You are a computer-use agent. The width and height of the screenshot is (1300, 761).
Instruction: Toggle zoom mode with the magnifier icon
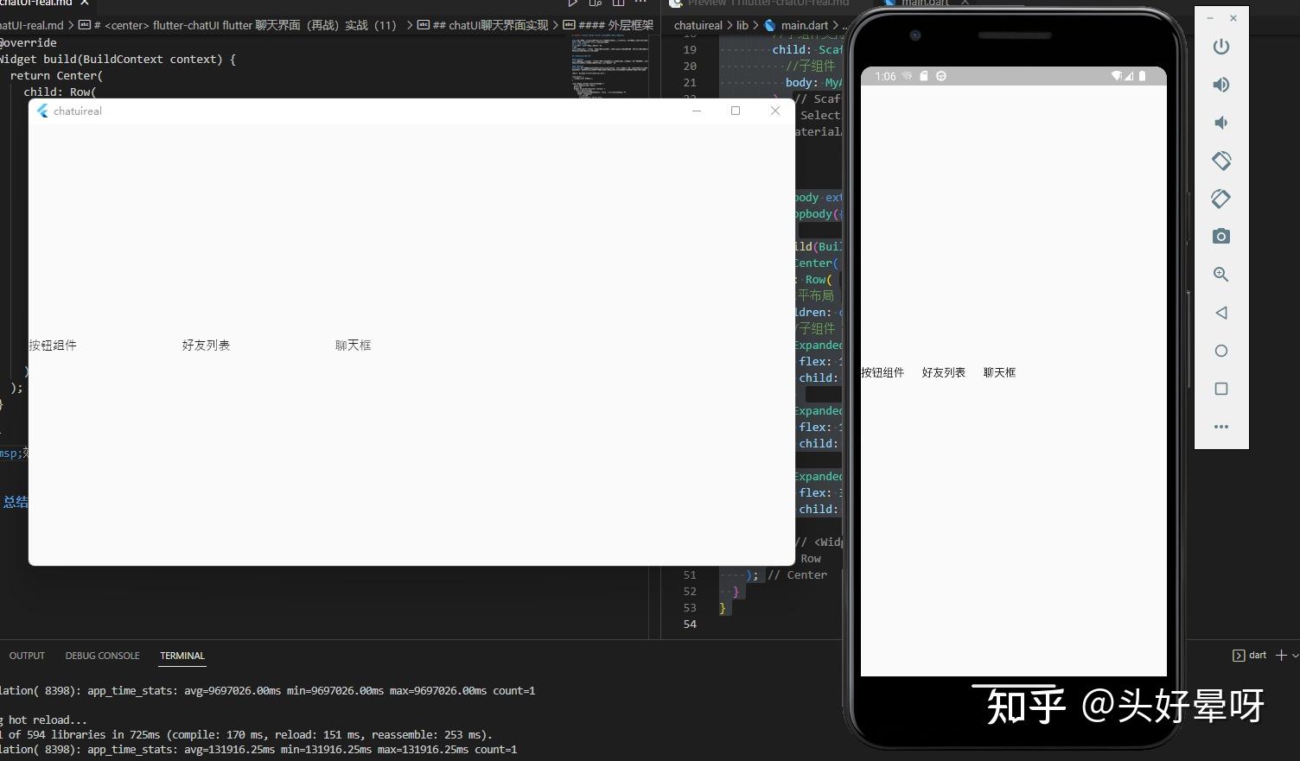pos(1220,274)
